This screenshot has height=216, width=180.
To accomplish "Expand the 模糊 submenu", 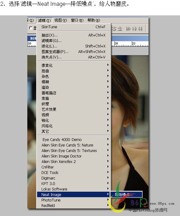I will 73,82.
